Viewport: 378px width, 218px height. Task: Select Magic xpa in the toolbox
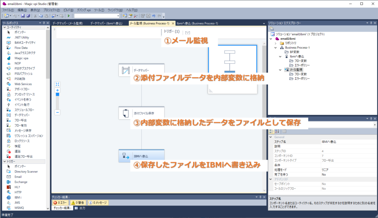(x=21, y=58)
